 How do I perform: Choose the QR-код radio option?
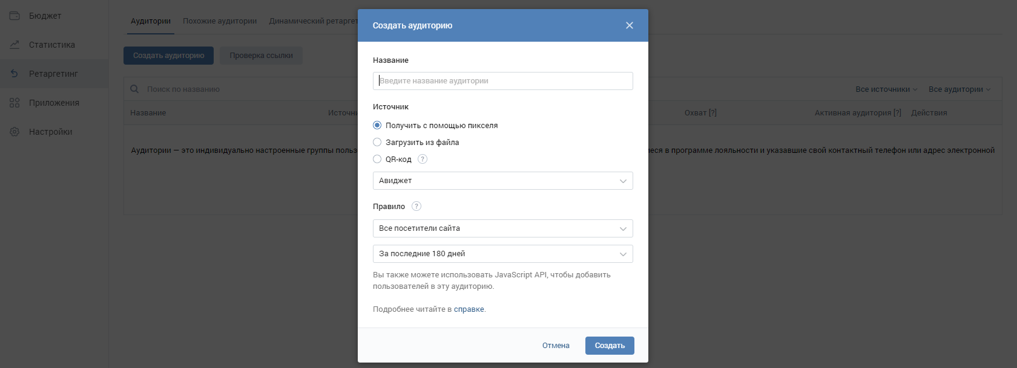(377, 159)
